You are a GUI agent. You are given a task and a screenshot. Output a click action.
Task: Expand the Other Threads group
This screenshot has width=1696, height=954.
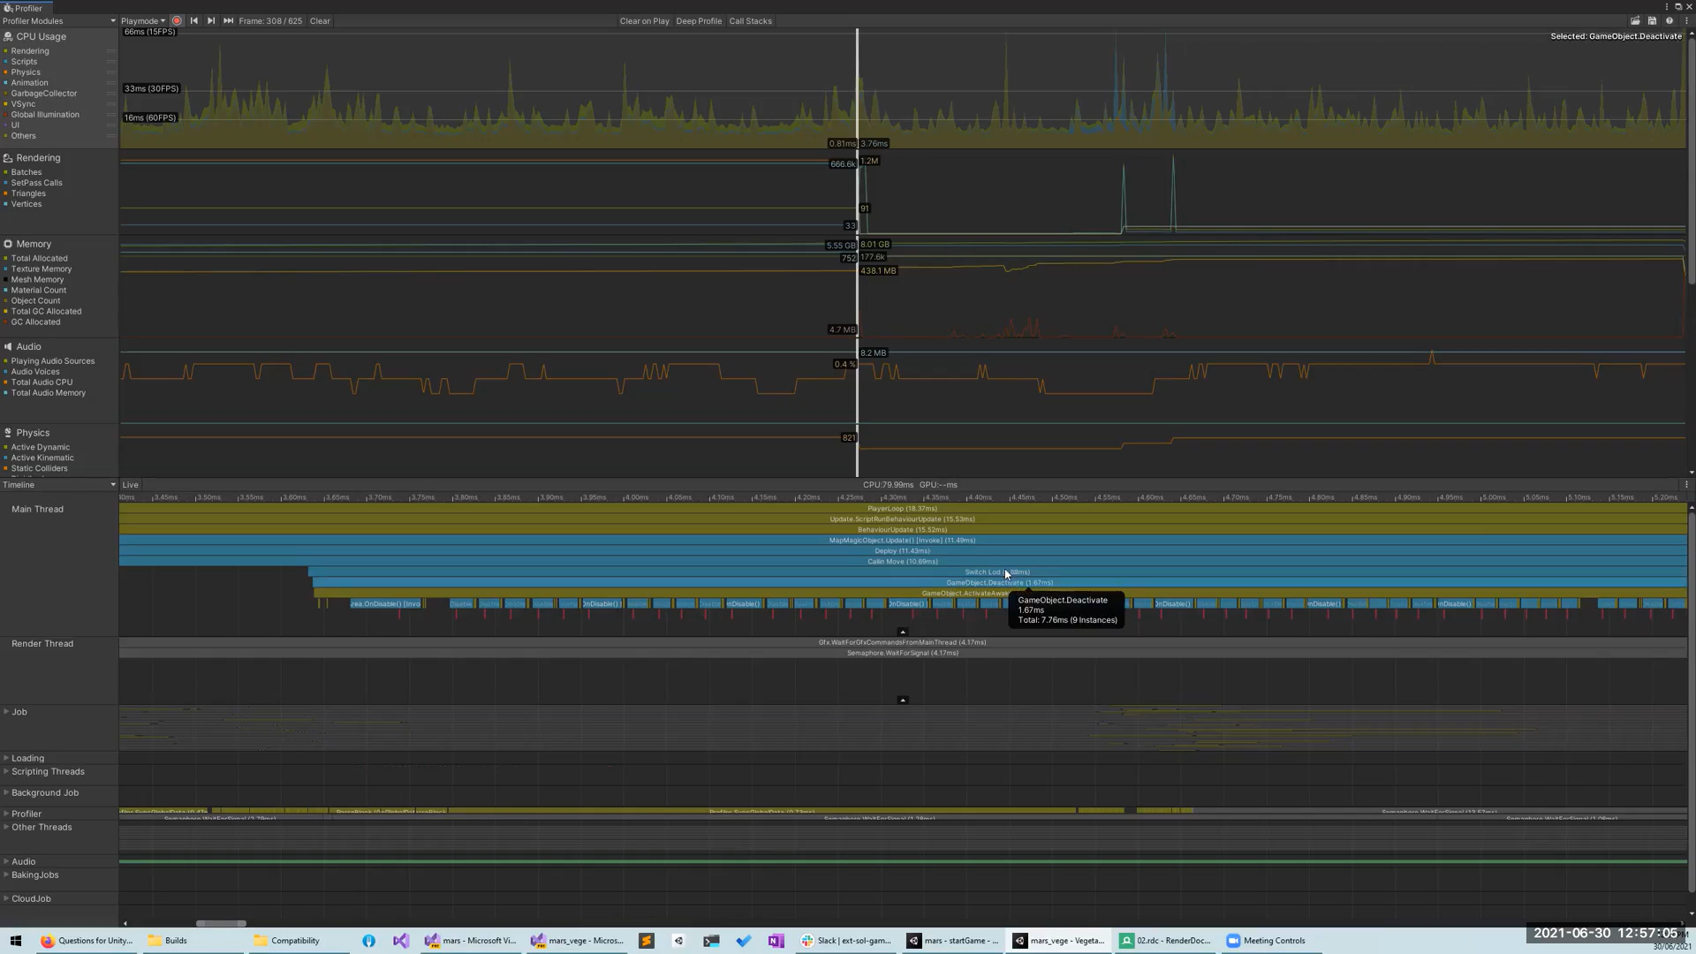pyautogui.click(x=6, y=827)
